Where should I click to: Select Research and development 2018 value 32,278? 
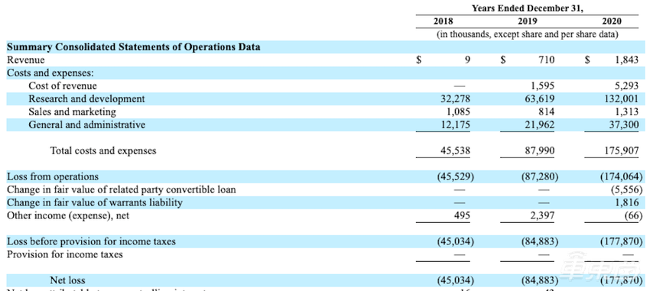455,99
